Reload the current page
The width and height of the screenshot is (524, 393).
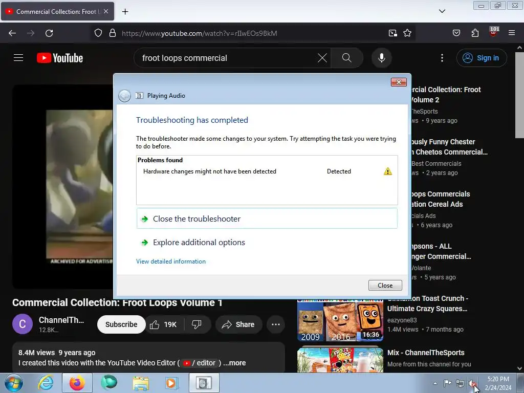click(x=49, y=33)
